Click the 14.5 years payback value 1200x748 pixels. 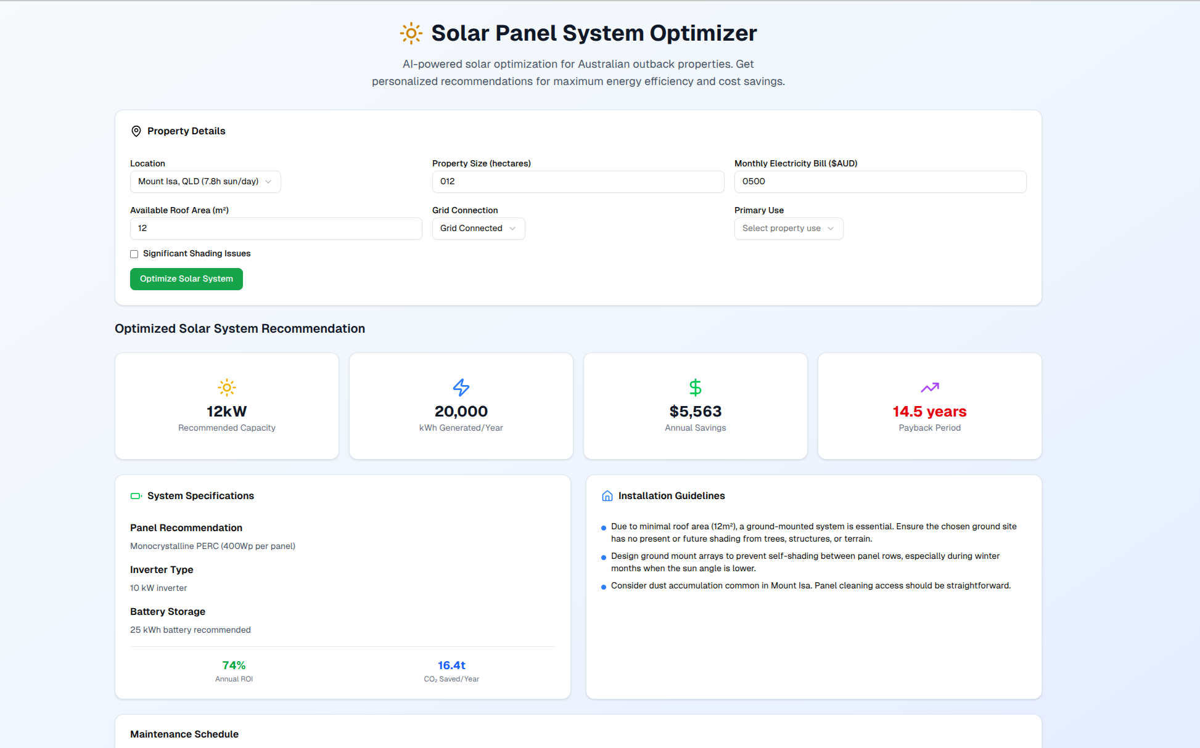tap(929, 412)
